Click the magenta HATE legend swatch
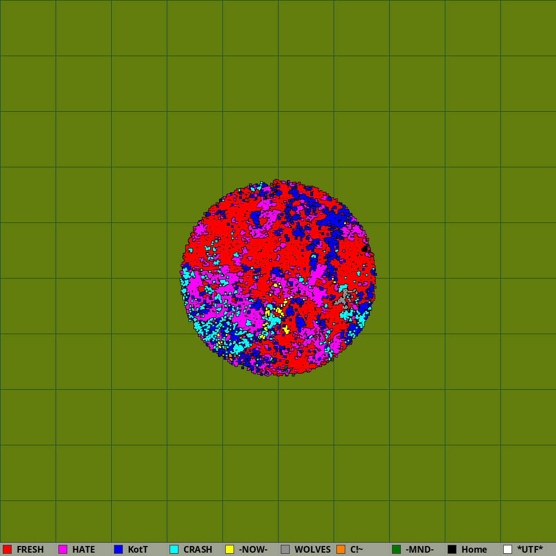 click(63, 549)
